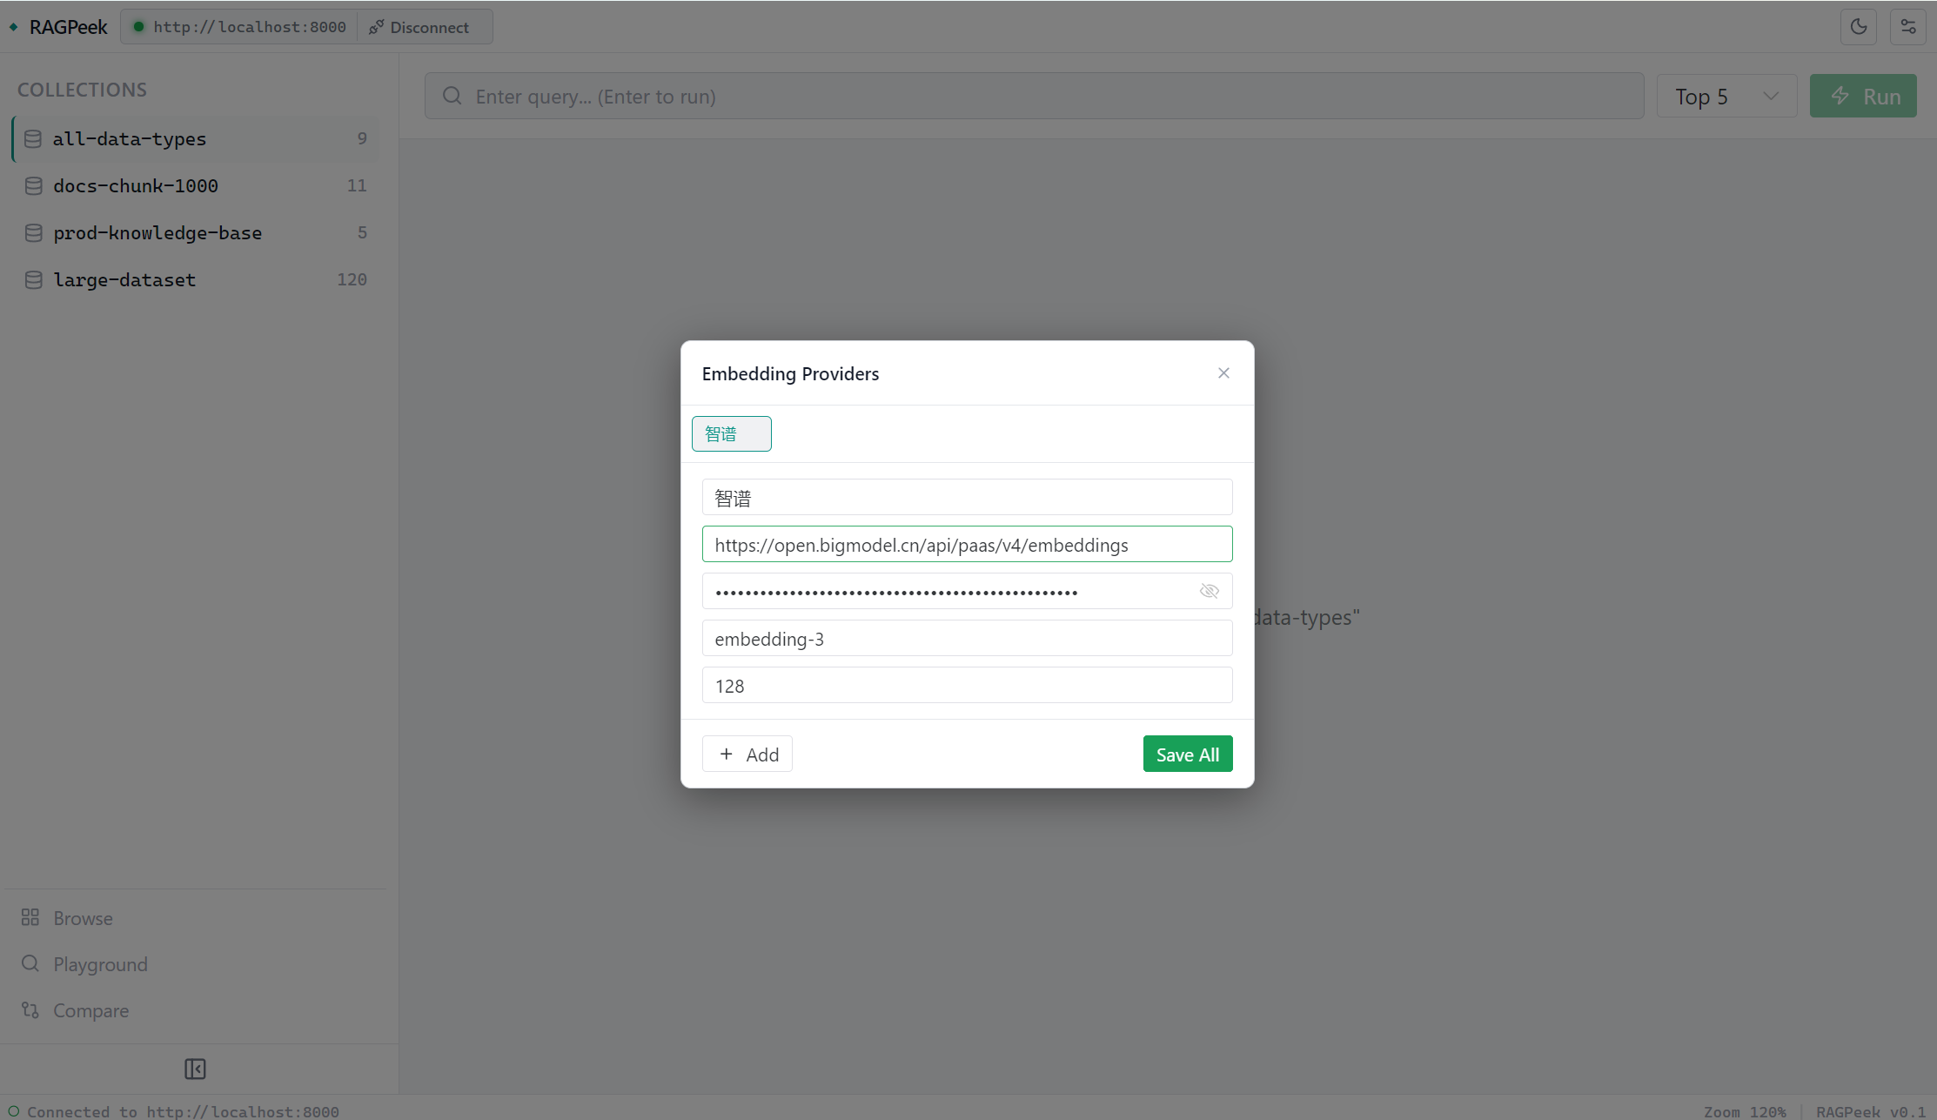1937x1120 pixels.
Task: Select prod-knowledge-base collection
Action: coord(196,233)
